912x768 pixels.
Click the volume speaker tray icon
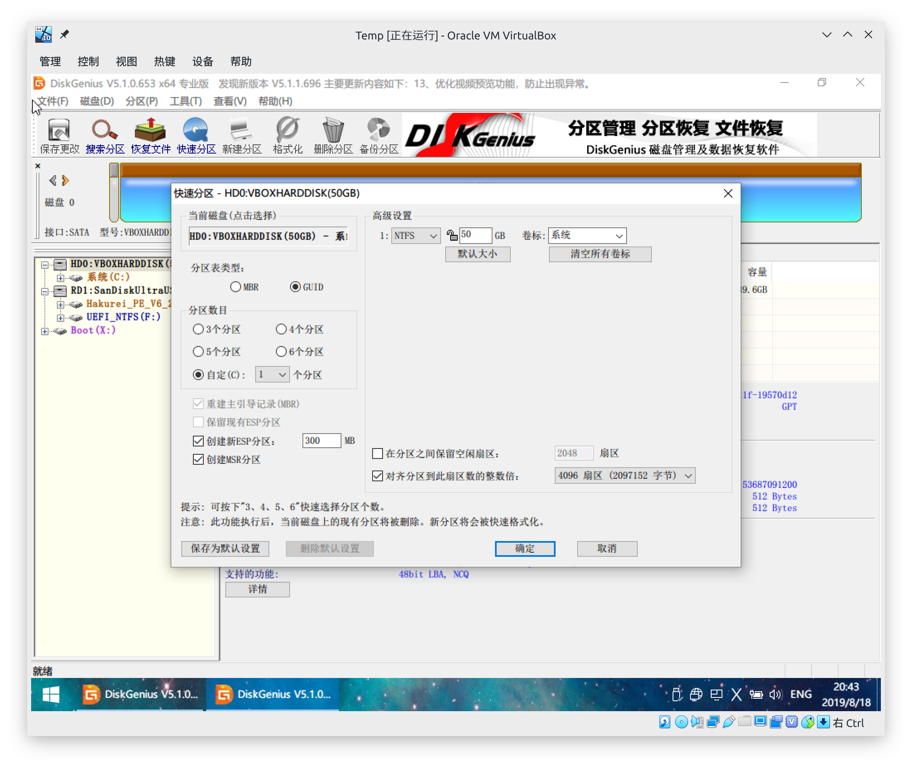point(775,695)
